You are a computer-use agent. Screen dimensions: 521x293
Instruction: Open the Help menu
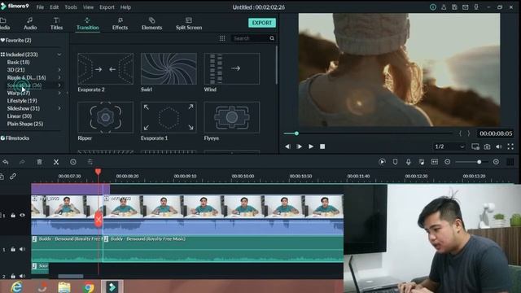[125, 7]
